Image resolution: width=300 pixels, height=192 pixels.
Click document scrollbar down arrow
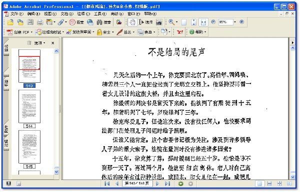click(x=292, y=177)
